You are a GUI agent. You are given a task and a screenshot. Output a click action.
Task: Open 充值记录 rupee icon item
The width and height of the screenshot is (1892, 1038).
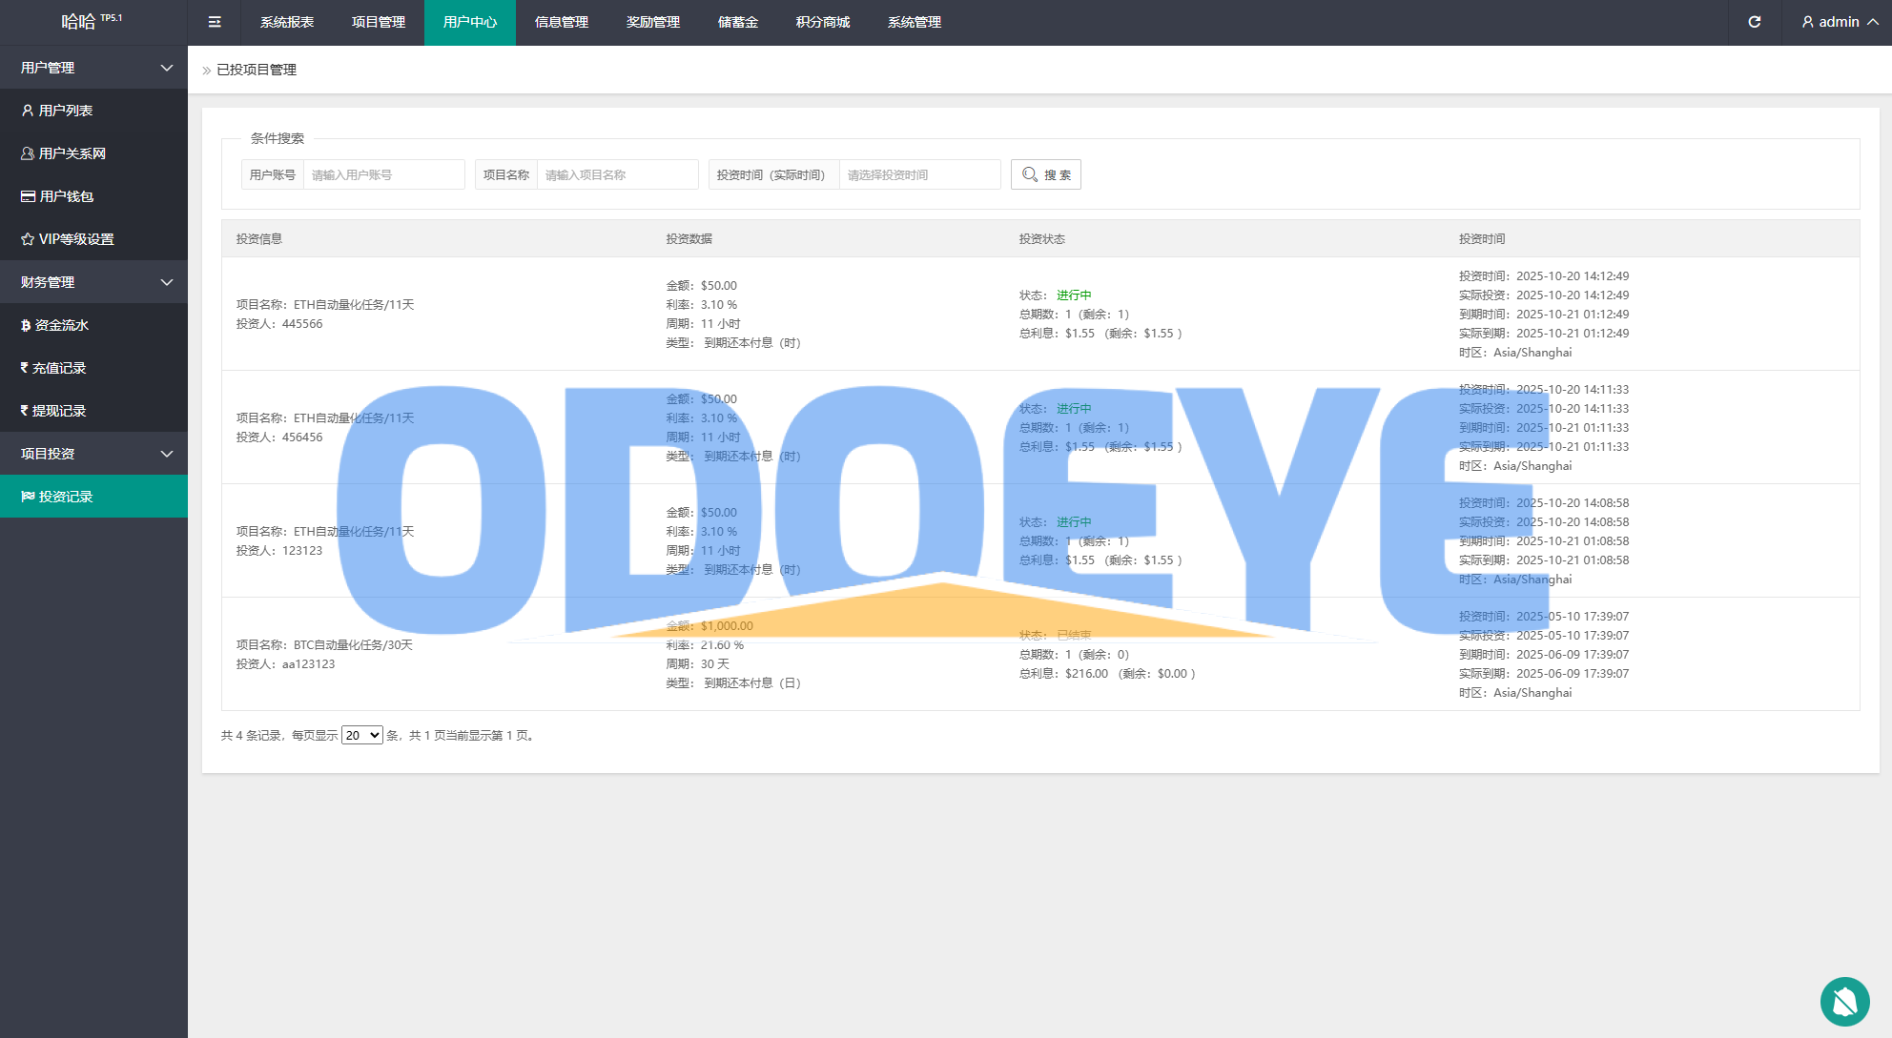coord(58,368)
